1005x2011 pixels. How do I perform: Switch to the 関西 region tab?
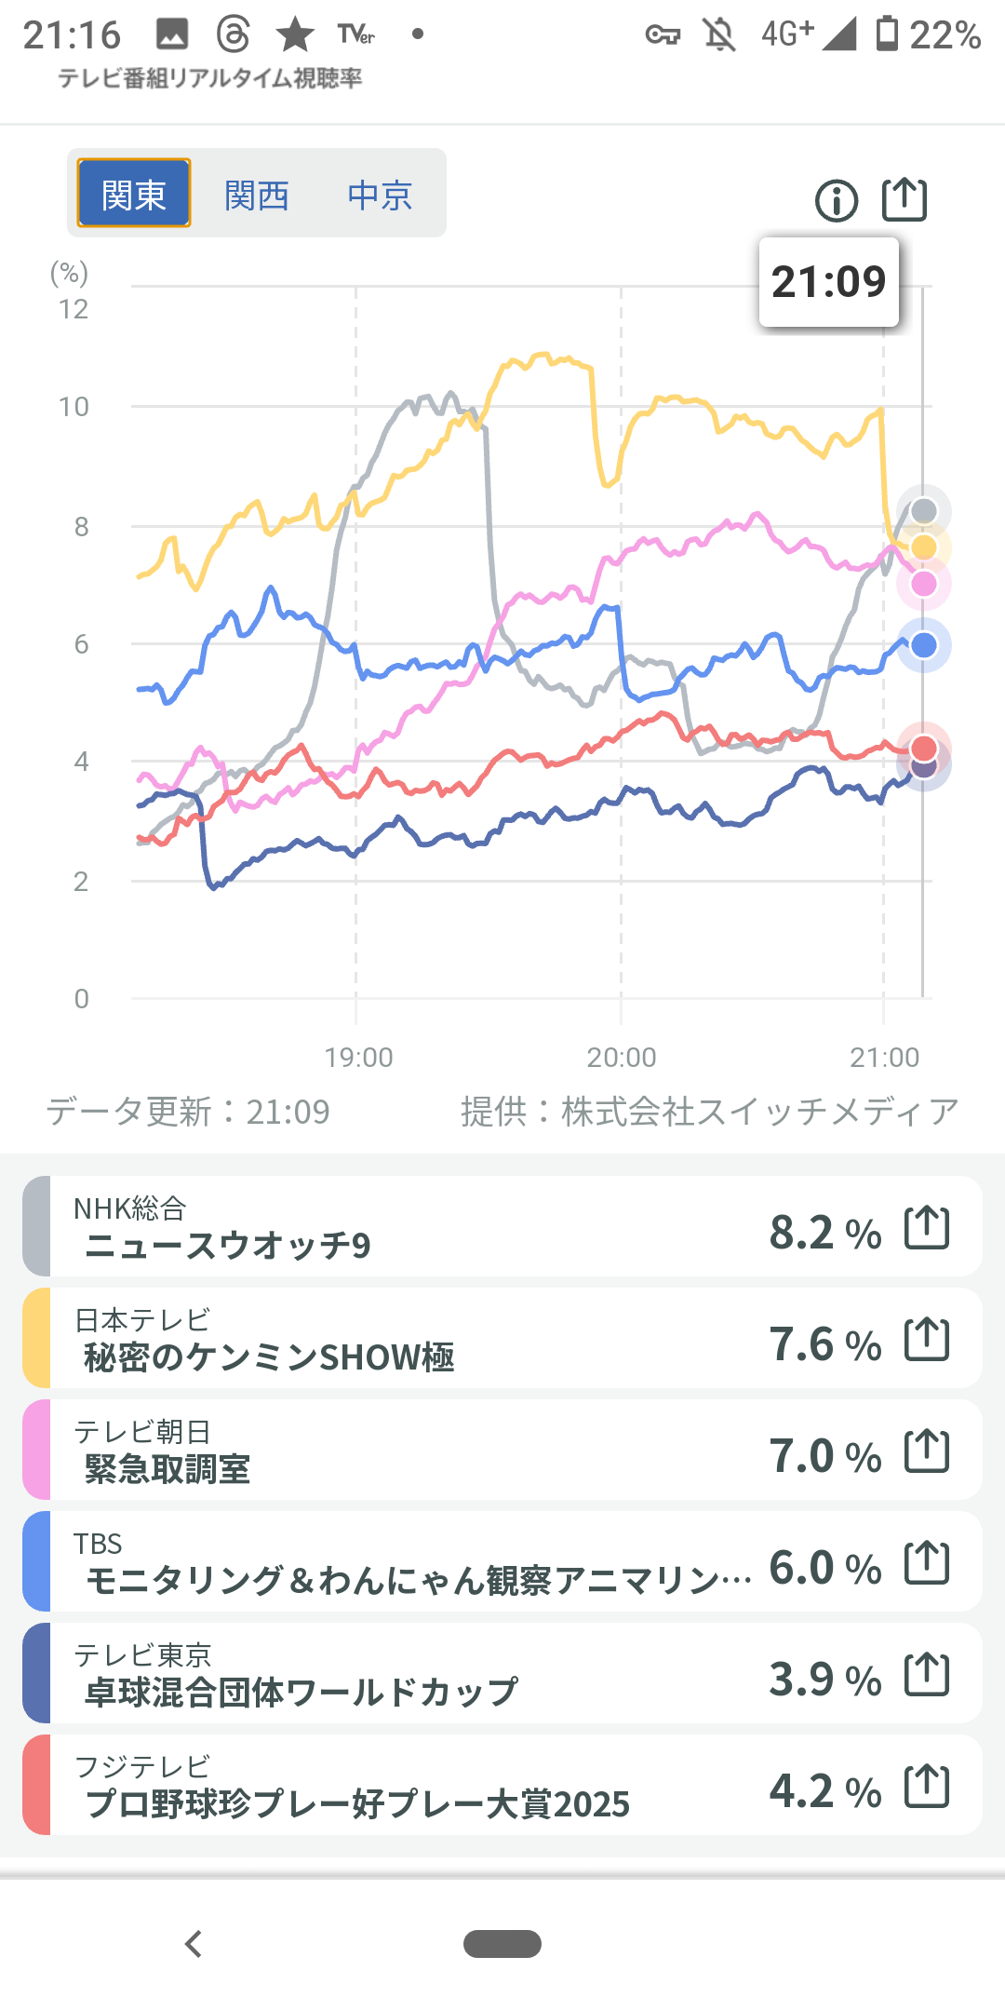click(257, 195)
